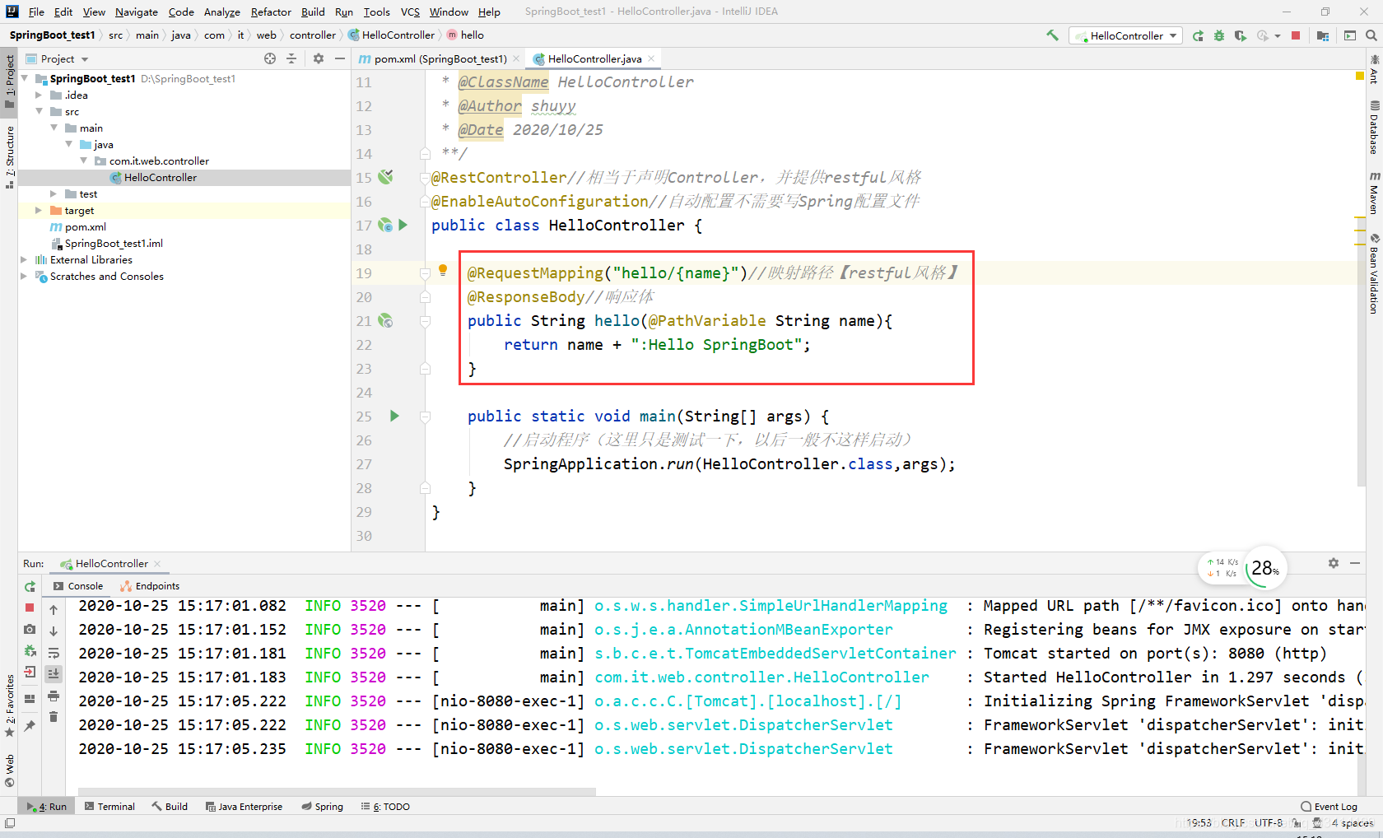Click the intention lightbulb on line 19
1383x838 pixels.
click(x=443, y=270)
